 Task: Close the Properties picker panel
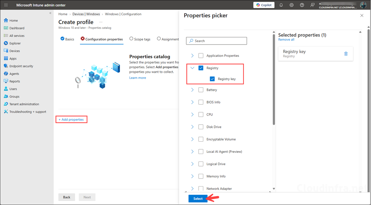[x=362, y=15]
